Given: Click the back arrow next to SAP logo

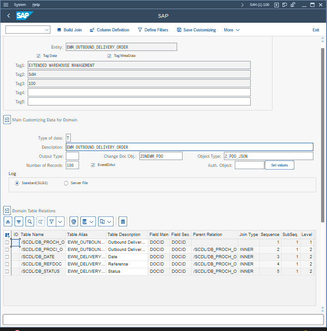Looking at the screenshot, I should (x=9, y=16).
